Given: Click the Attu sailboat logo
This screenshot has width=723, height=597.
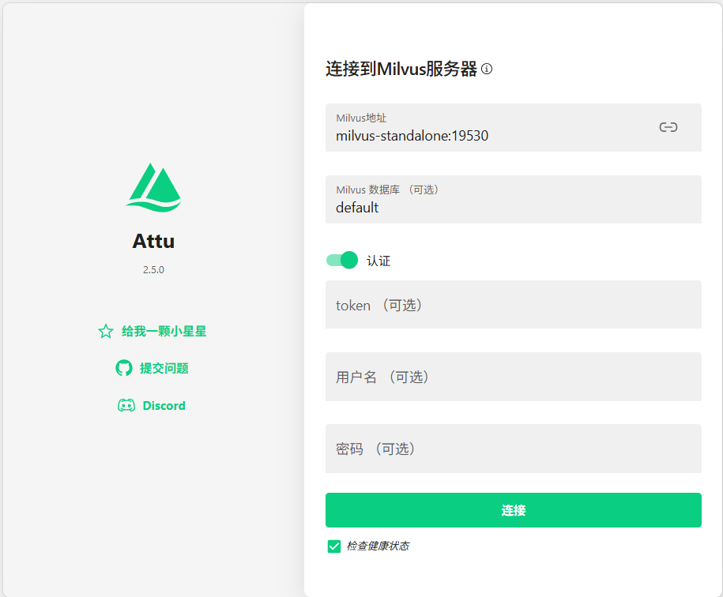Looking at the screenshot, I should [x=153, y=187].
